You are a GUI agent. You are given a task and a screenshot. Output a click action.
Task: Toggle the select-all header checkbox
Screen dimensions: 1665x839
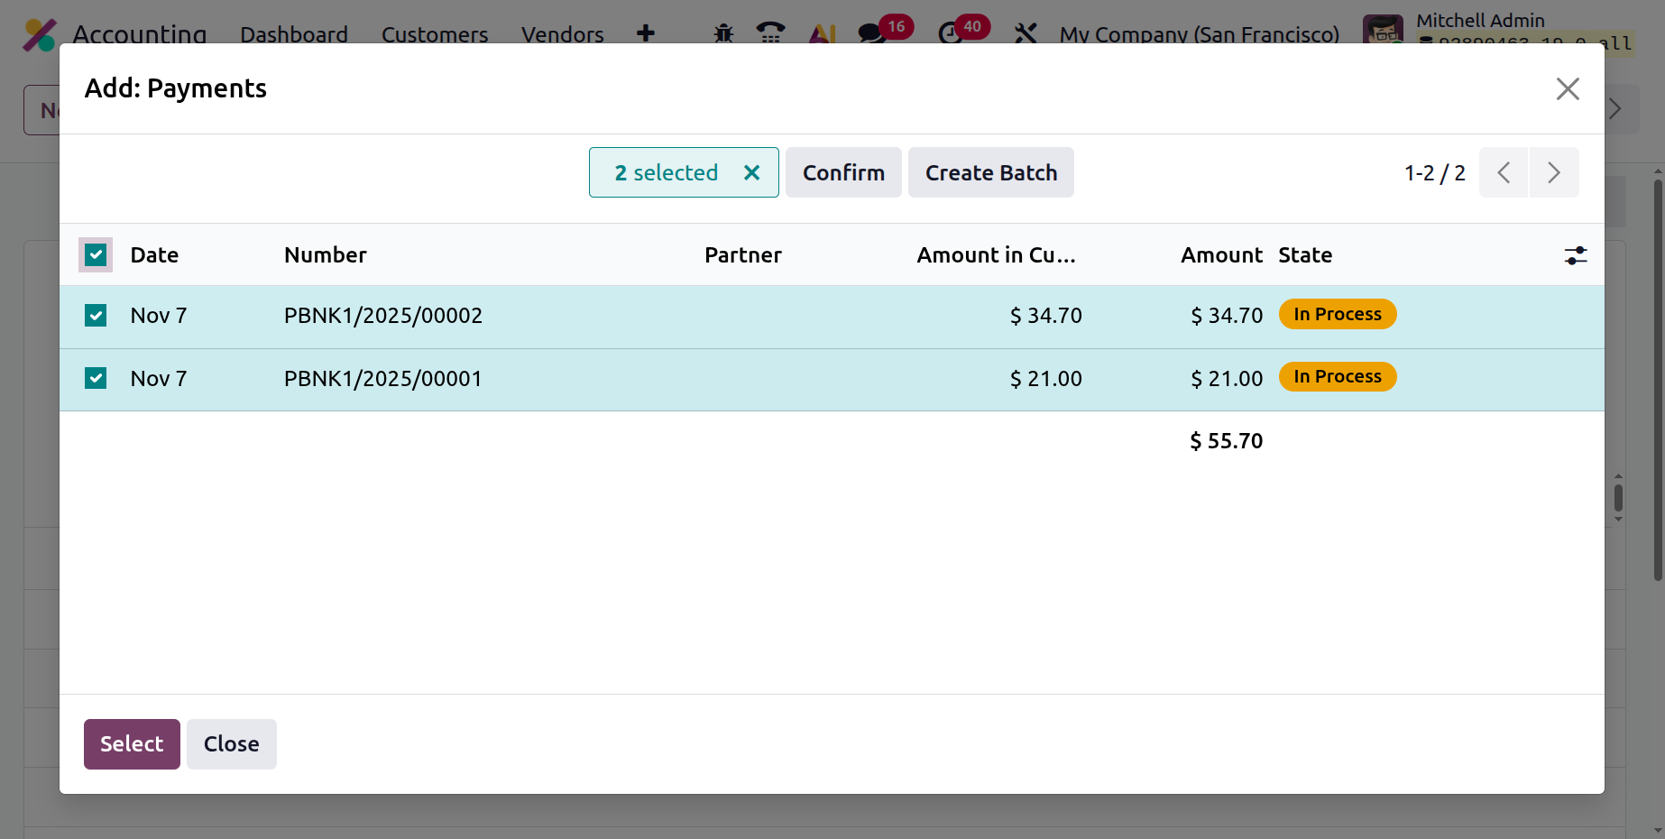click(96, 255)
